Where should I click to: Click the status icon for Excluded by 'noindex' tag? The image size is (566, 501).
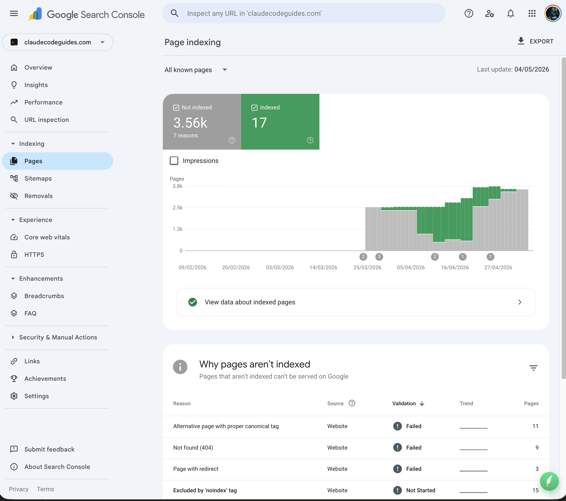tap(397, 490)
